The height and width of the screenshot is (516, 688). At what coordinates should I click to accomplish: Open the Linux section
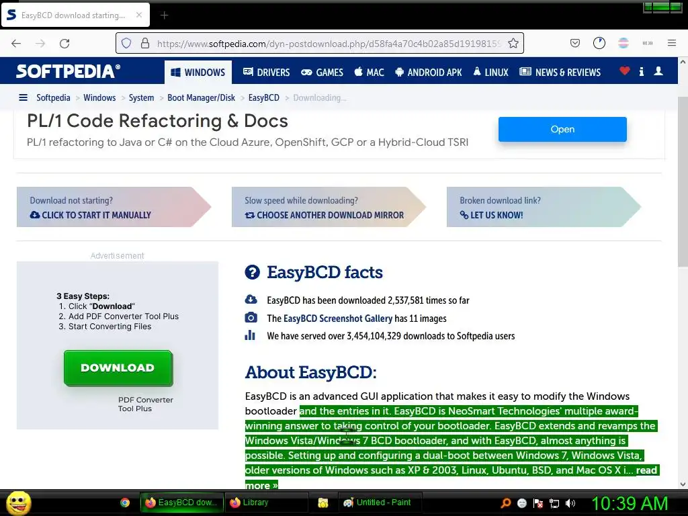(490, 72)
